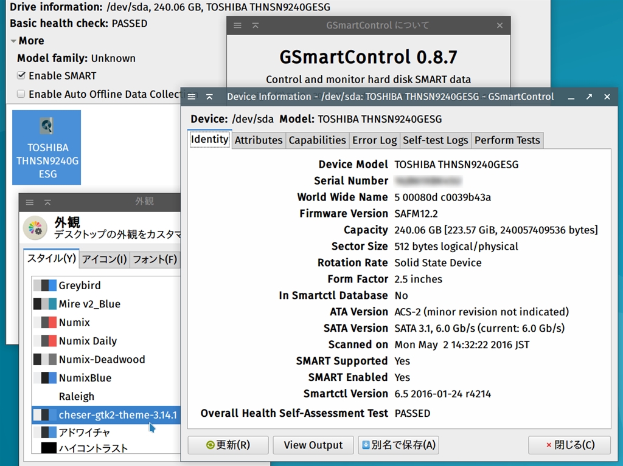Open the Capabilities tab
The image size is (623, 466).
tap(317, 140)
